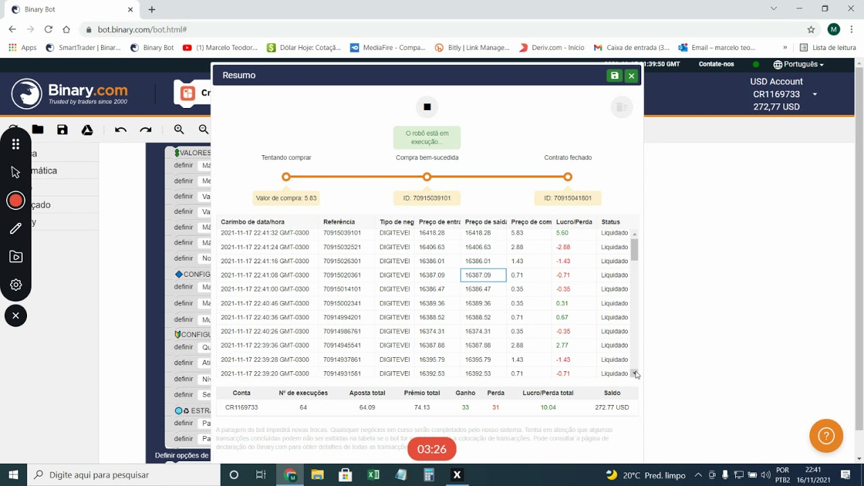Click the Lucro/Perda total value 10.04

548,408
